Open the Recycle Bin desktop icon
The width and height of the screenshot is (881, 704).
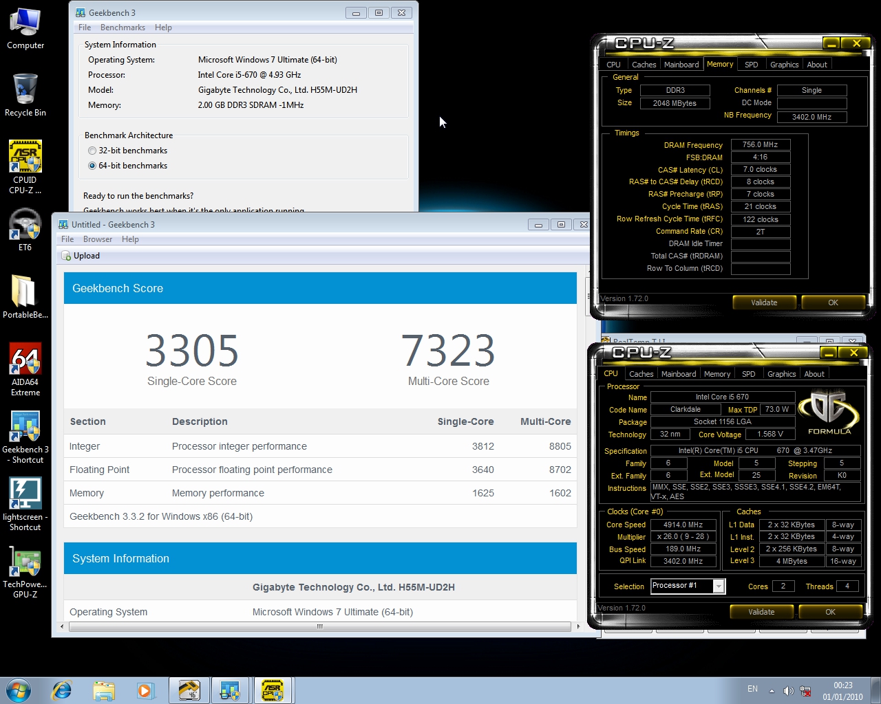click(25, 95)
